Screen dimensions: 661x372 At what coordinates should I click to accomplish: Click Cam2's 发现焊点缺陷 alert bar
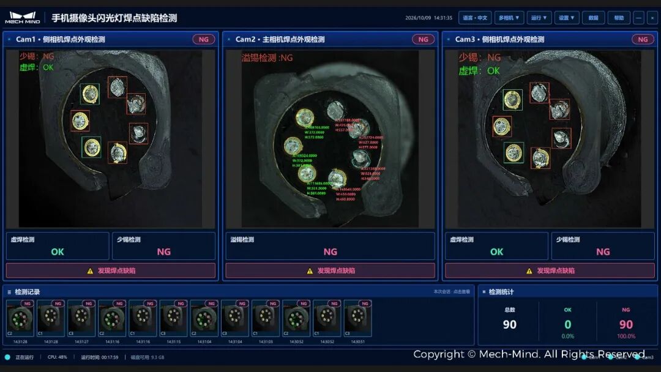coord(330,270)
